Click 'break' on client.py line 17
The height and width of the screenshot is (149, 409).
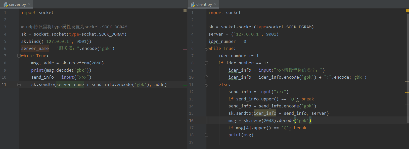300,128
